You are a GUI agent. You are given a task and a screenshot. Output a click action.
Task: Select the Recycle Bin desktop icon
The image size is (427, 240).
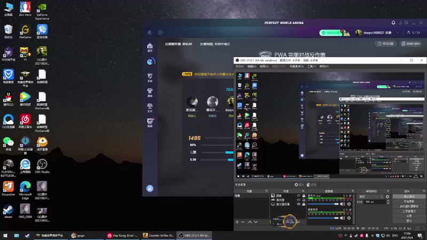point(8,31)
